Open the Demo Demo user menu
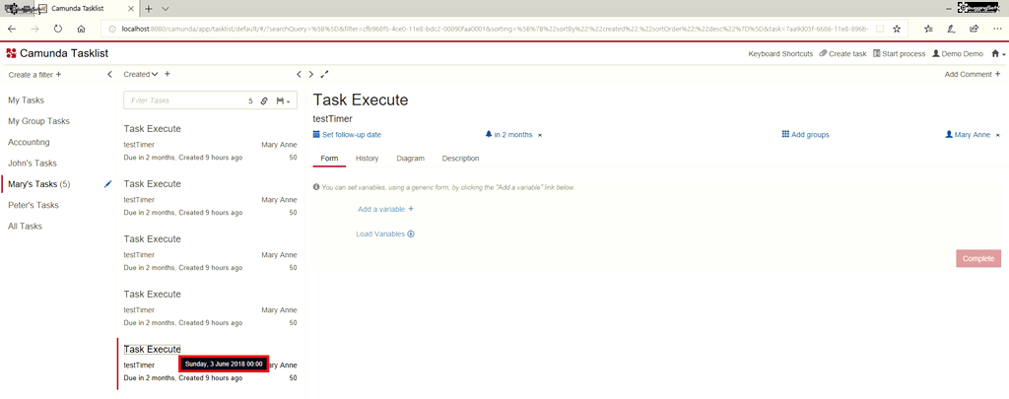The image size is (1009, 399). coord(958,54)
